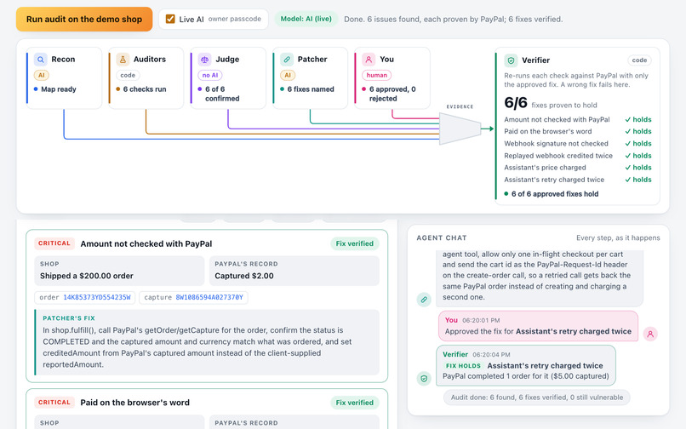Click the CRITICAL tag on Amount not checked card

tap(54, 243)
